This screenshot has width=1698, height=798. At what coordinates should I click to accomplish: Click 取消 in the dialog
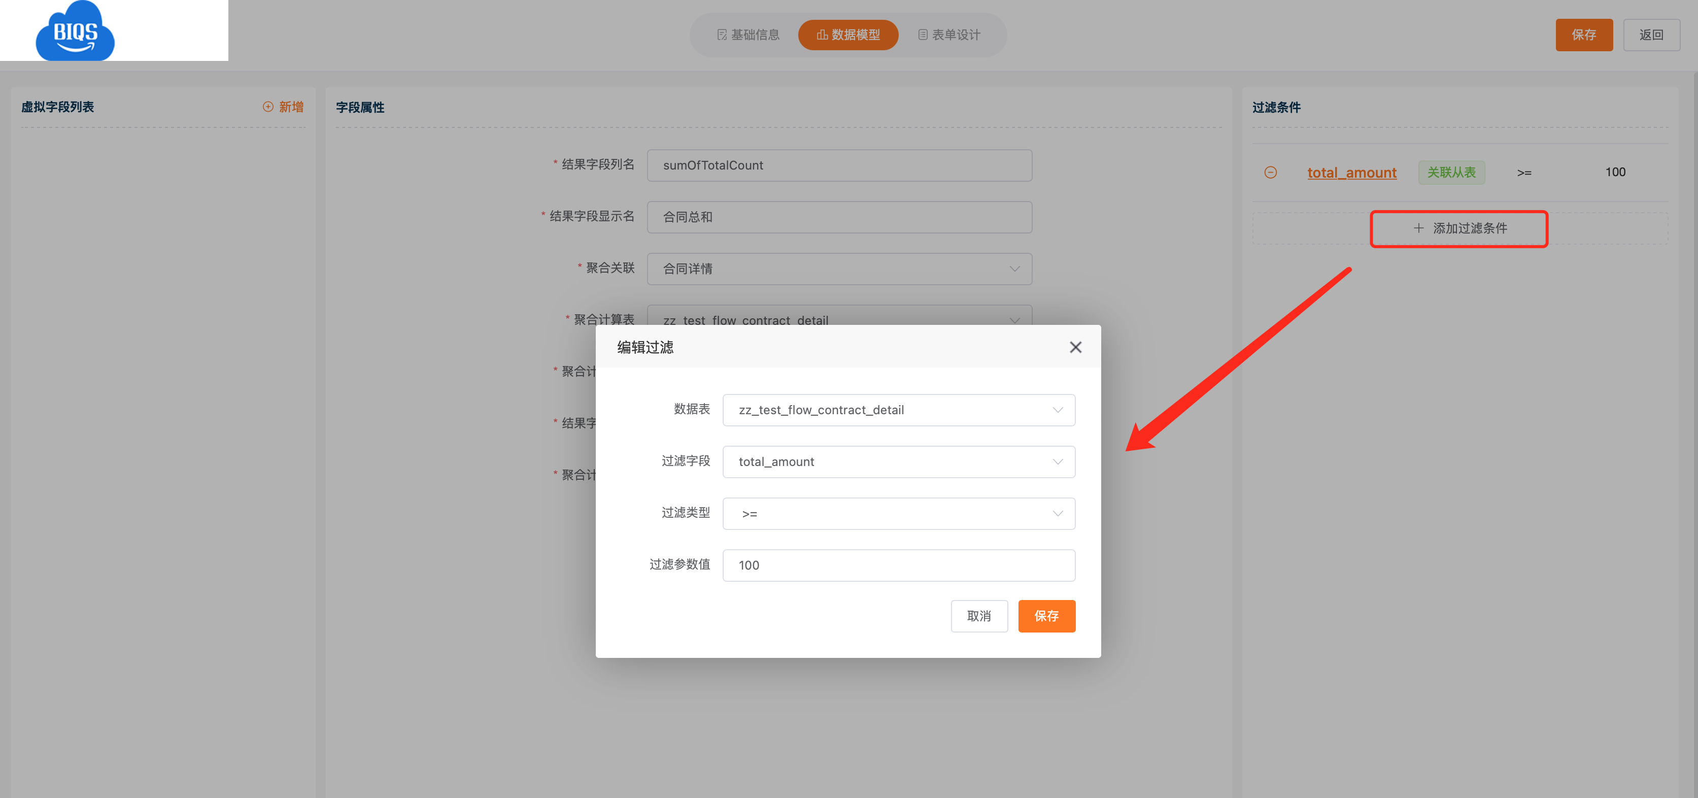[979, 616]
